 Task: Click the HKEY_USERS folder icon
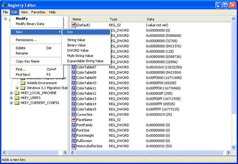17,98
